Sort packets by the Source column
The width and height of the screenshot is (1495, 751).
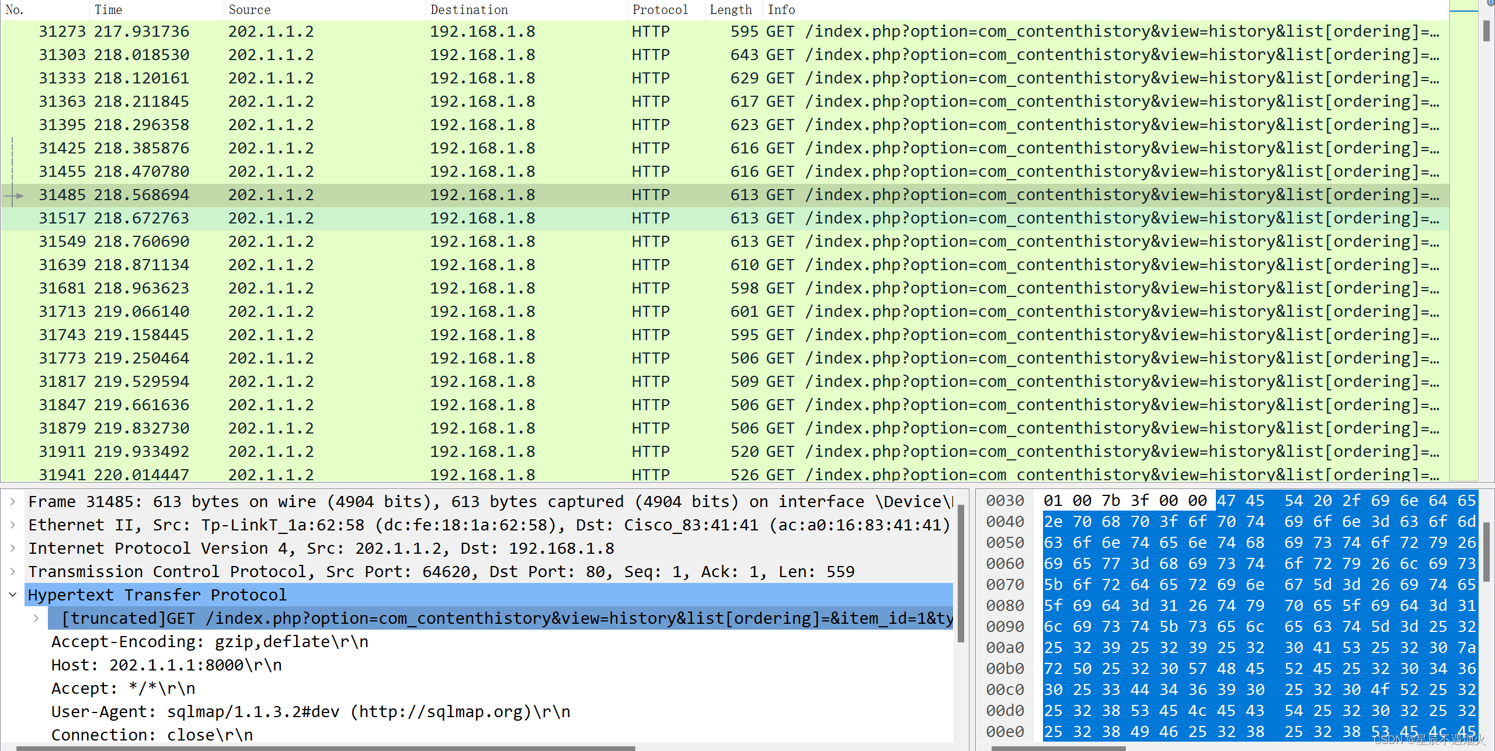point(250,9)
